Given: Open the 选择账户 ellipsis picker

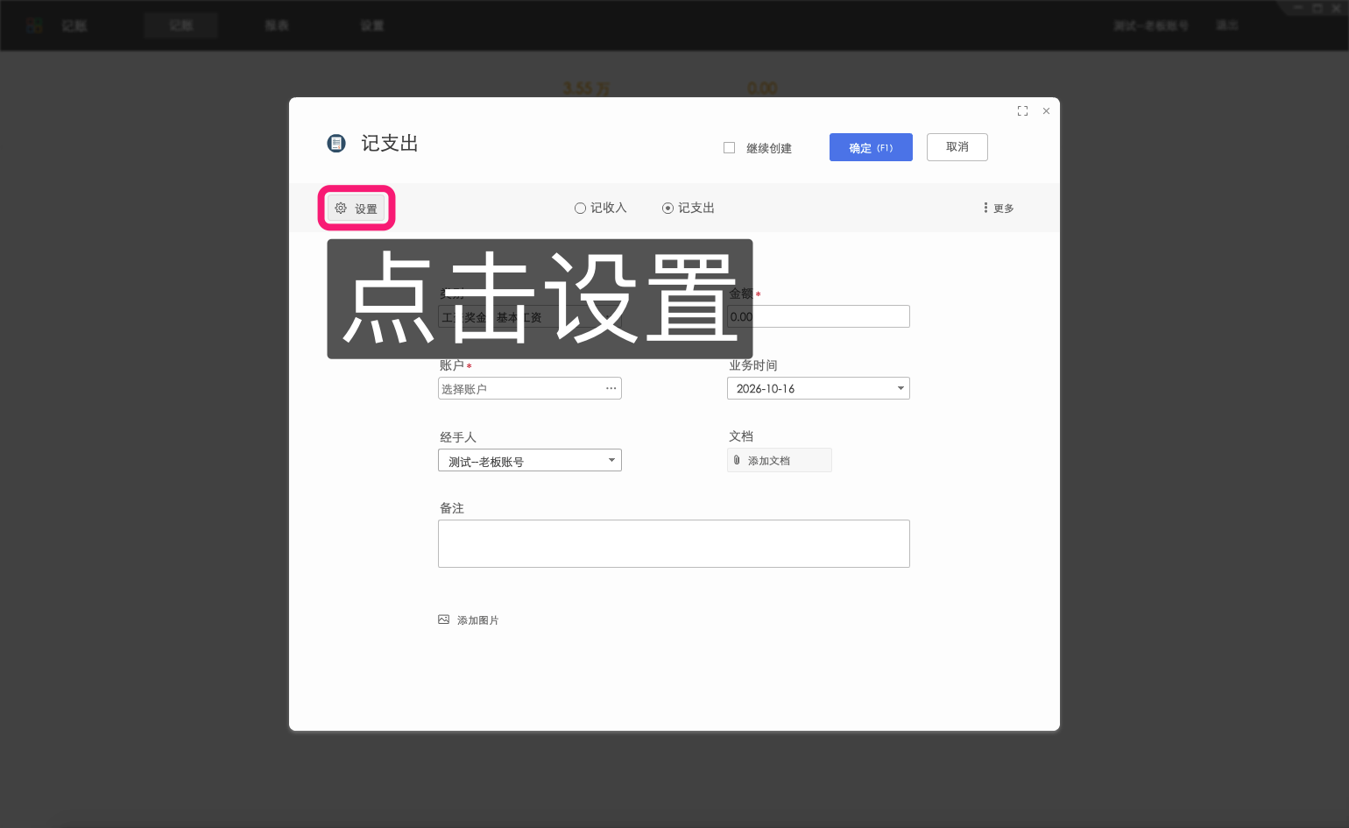Looking at the screenshot, I should click(611, 388).
